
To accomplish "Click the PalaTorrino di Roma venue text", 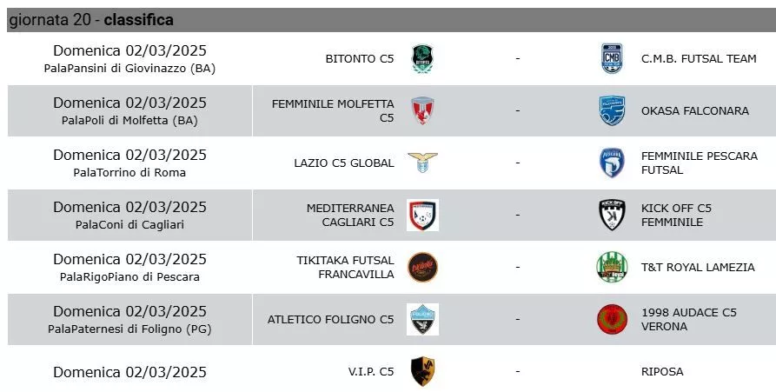I will [129, 173].
